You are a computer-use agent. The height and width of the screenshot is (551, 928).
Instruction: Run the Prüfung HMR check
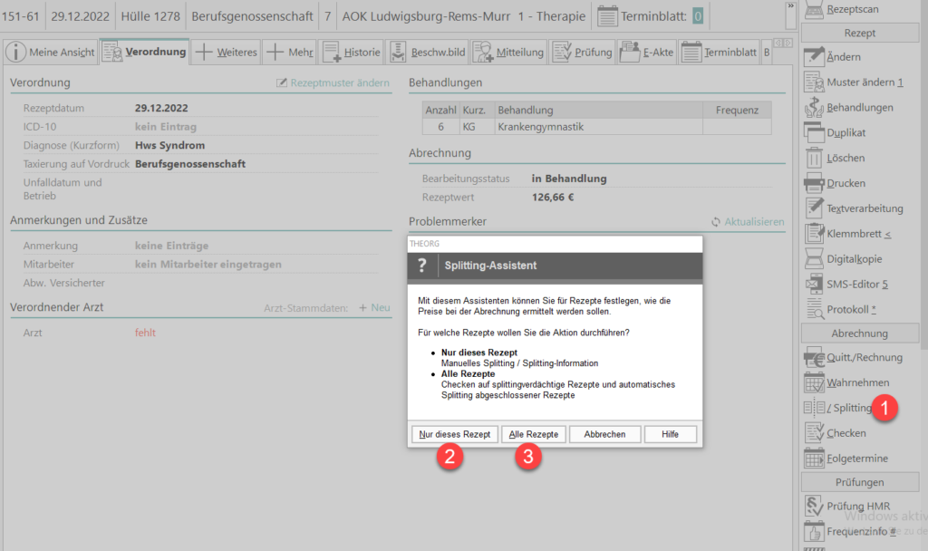(x=814, y=506)
